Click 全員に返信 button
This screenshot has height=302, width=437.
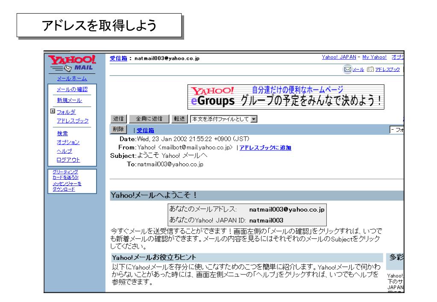[x=149, y=119]
